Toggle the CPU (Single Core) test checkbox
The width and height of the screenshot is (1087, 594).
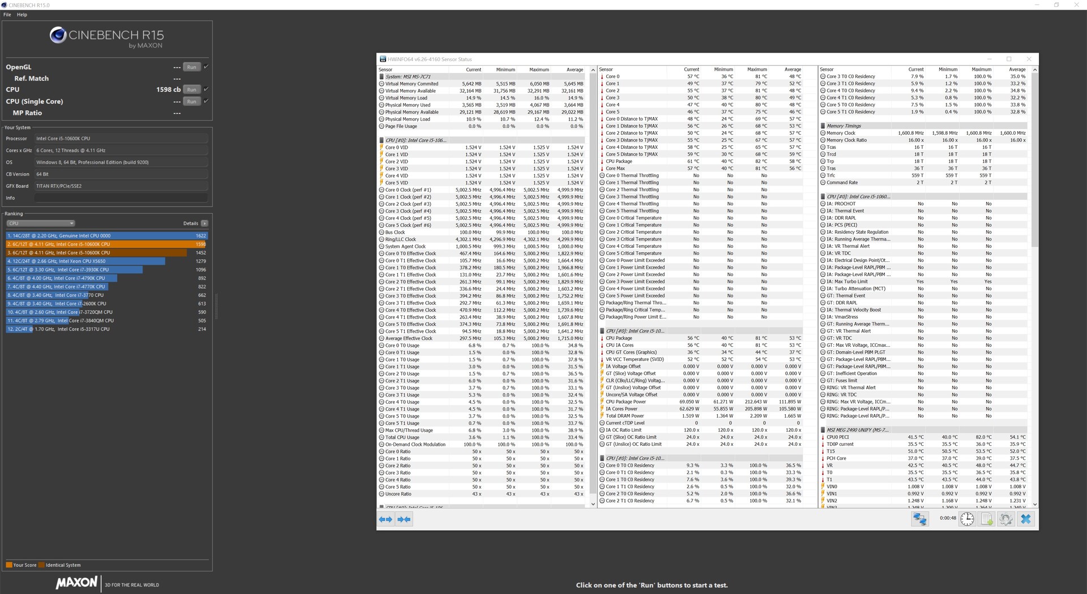pyautogui.click(x=206, y=101)
